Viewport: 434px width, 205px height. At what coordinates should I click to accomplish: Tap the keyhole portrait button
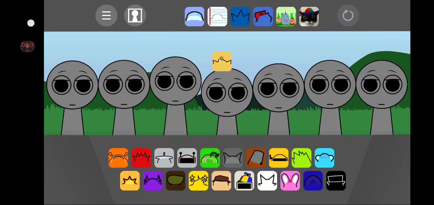coord(135,16)
